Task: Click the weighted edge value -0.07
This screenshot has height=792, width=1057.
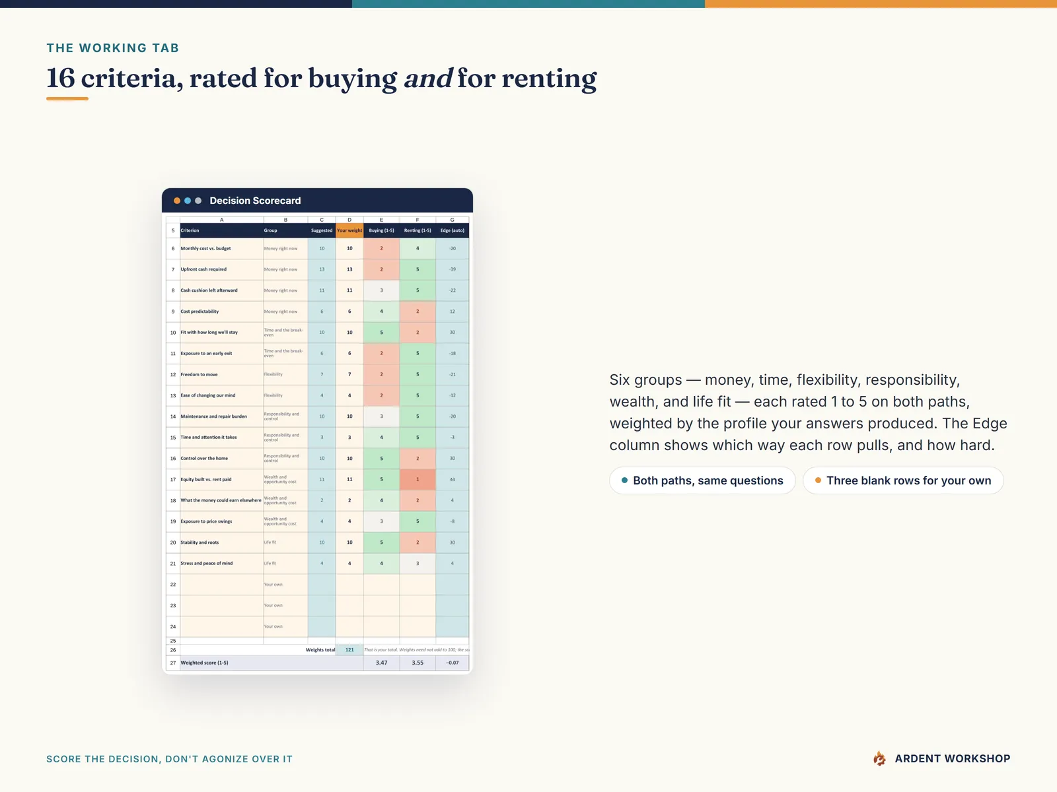Action: [453, 663]
